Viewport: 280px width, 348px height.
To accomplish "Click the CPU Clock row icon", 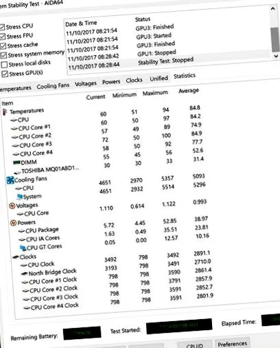I will (x=24, y=265).
